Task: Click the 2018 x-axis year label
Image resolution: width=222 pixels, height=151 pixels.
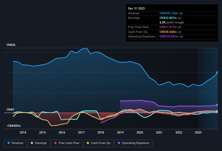Action: tap(101, 132)
